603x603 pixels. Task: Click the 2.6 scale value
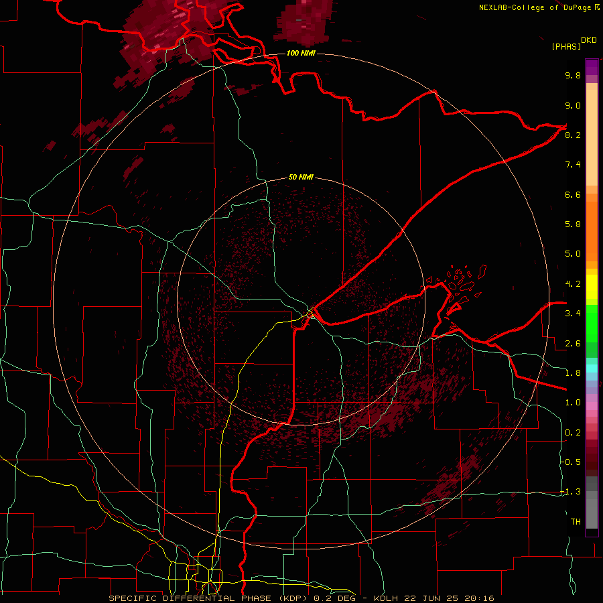click(x=573, y=344)
